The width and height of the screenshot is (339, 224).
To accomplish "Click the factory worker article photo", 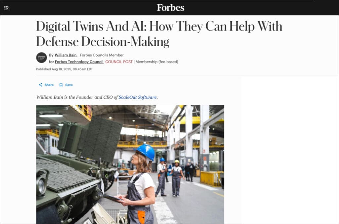I will point(130,164).
